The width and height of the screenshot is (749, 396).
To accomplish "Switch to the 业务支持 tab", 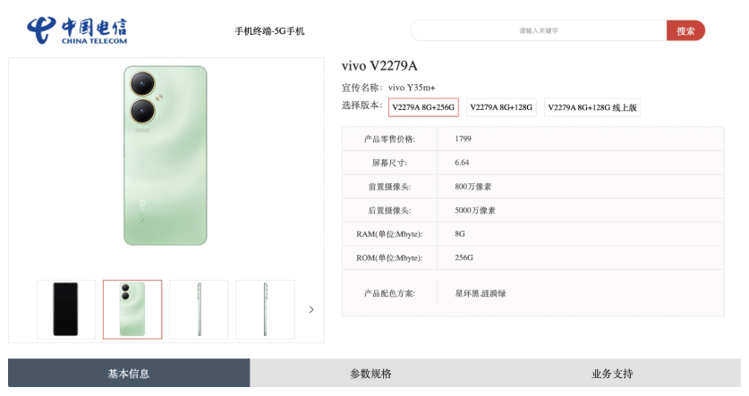I will coord(612,373).
